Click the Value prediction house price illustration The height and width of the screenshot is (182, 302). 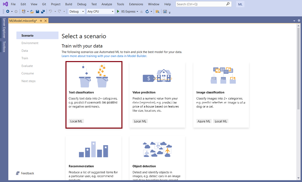click(x=157, y=76)
